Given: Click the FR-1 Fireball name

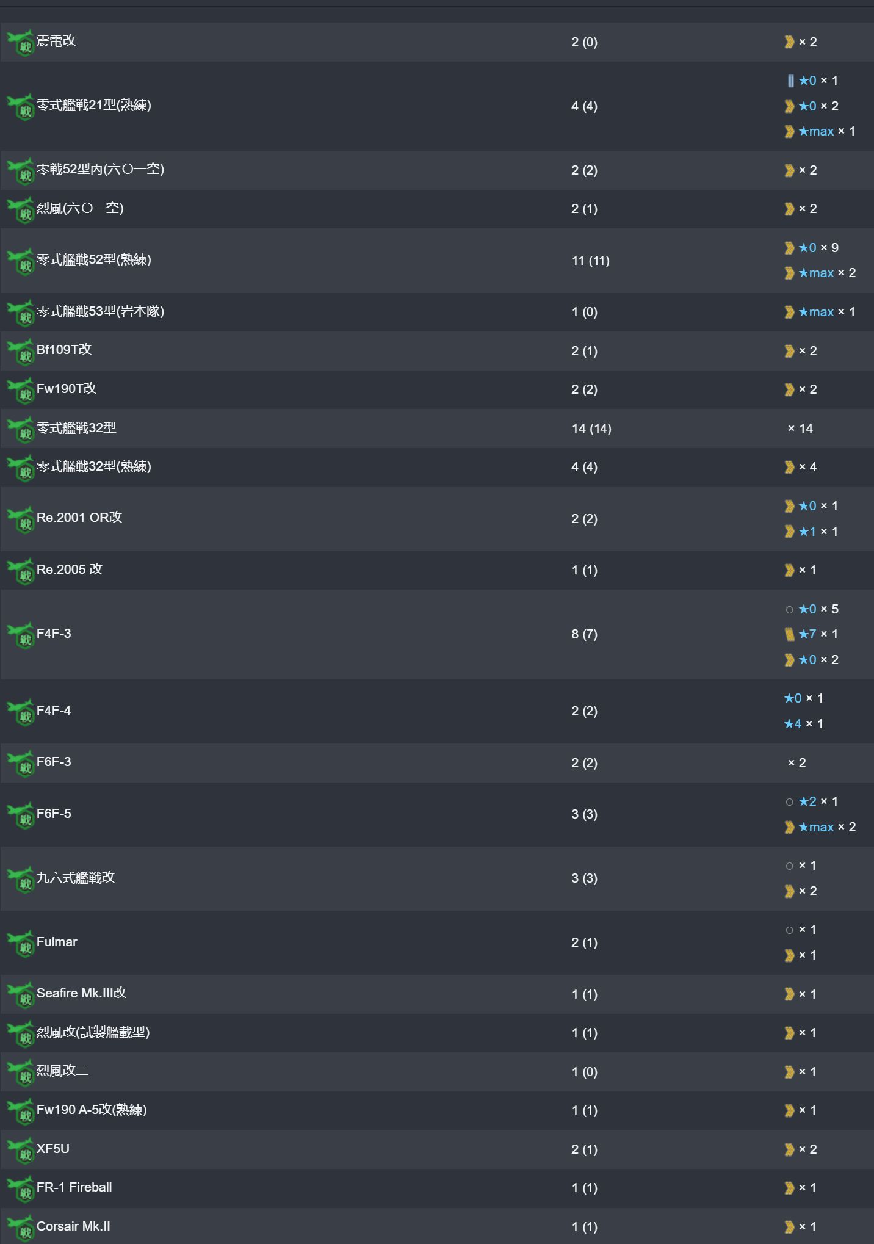Looking at the screenshot, I should (74, 1187).
